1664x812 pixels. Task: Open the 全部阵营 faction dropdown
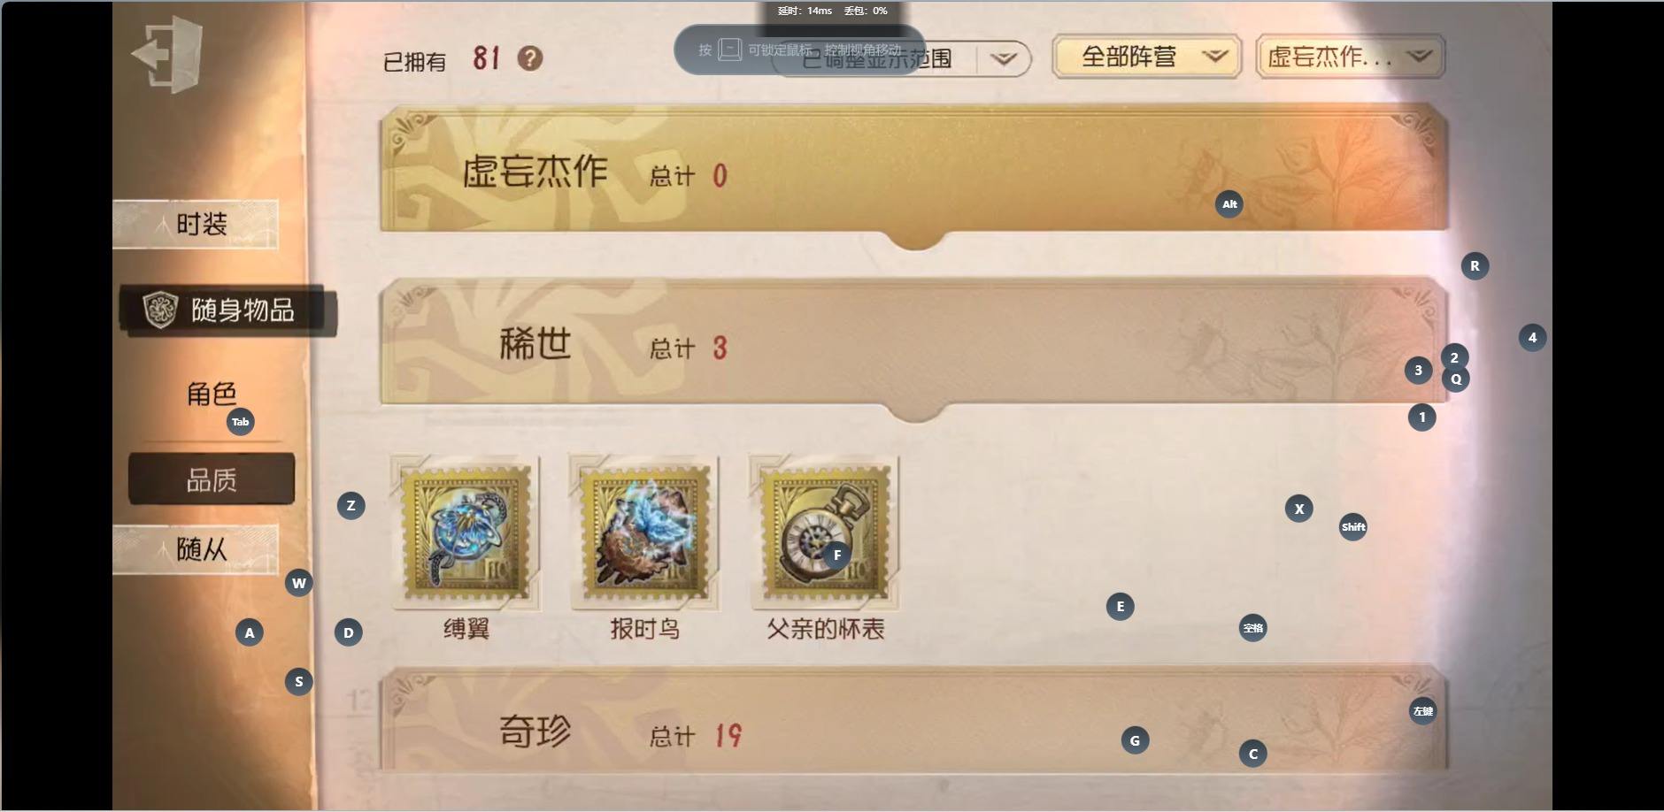pyautogui.click(x=1147, y=57)
